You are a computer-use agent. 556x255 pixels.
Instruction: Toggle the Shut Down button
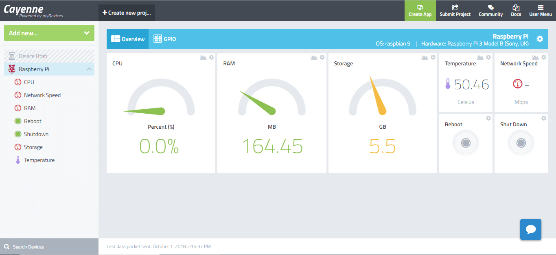pos(521,143)
